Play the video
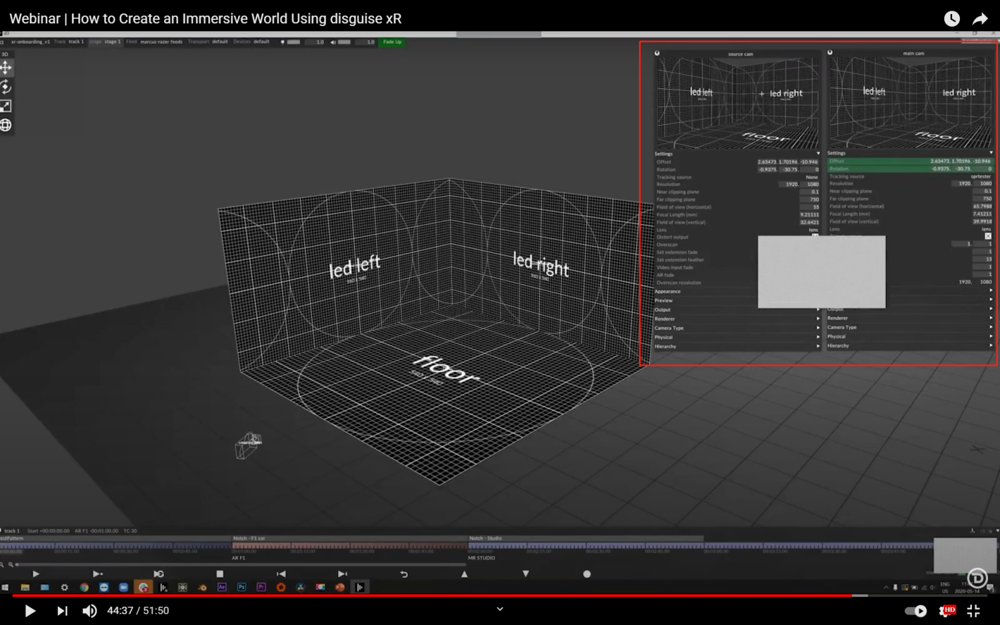 click(x=29, y=610)
